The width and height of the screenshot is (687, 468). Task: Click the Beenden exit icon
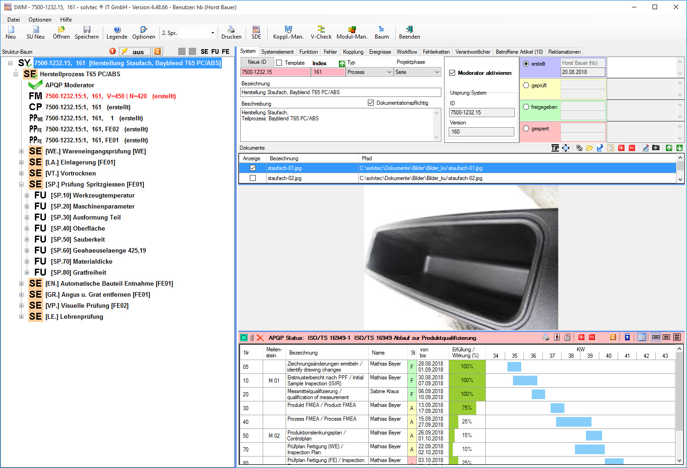click(x=409, y=29)
